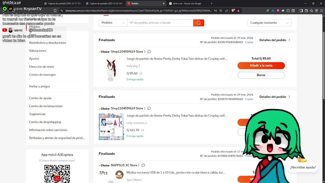Screen dimensions: 325x183
Task: Open the Pedidos search filter dropdown
Action: pyautogui.click(x=113, y=23)
